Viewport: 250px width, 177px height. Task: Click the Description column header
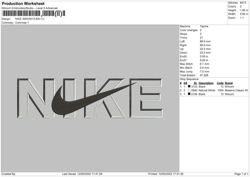206,83
